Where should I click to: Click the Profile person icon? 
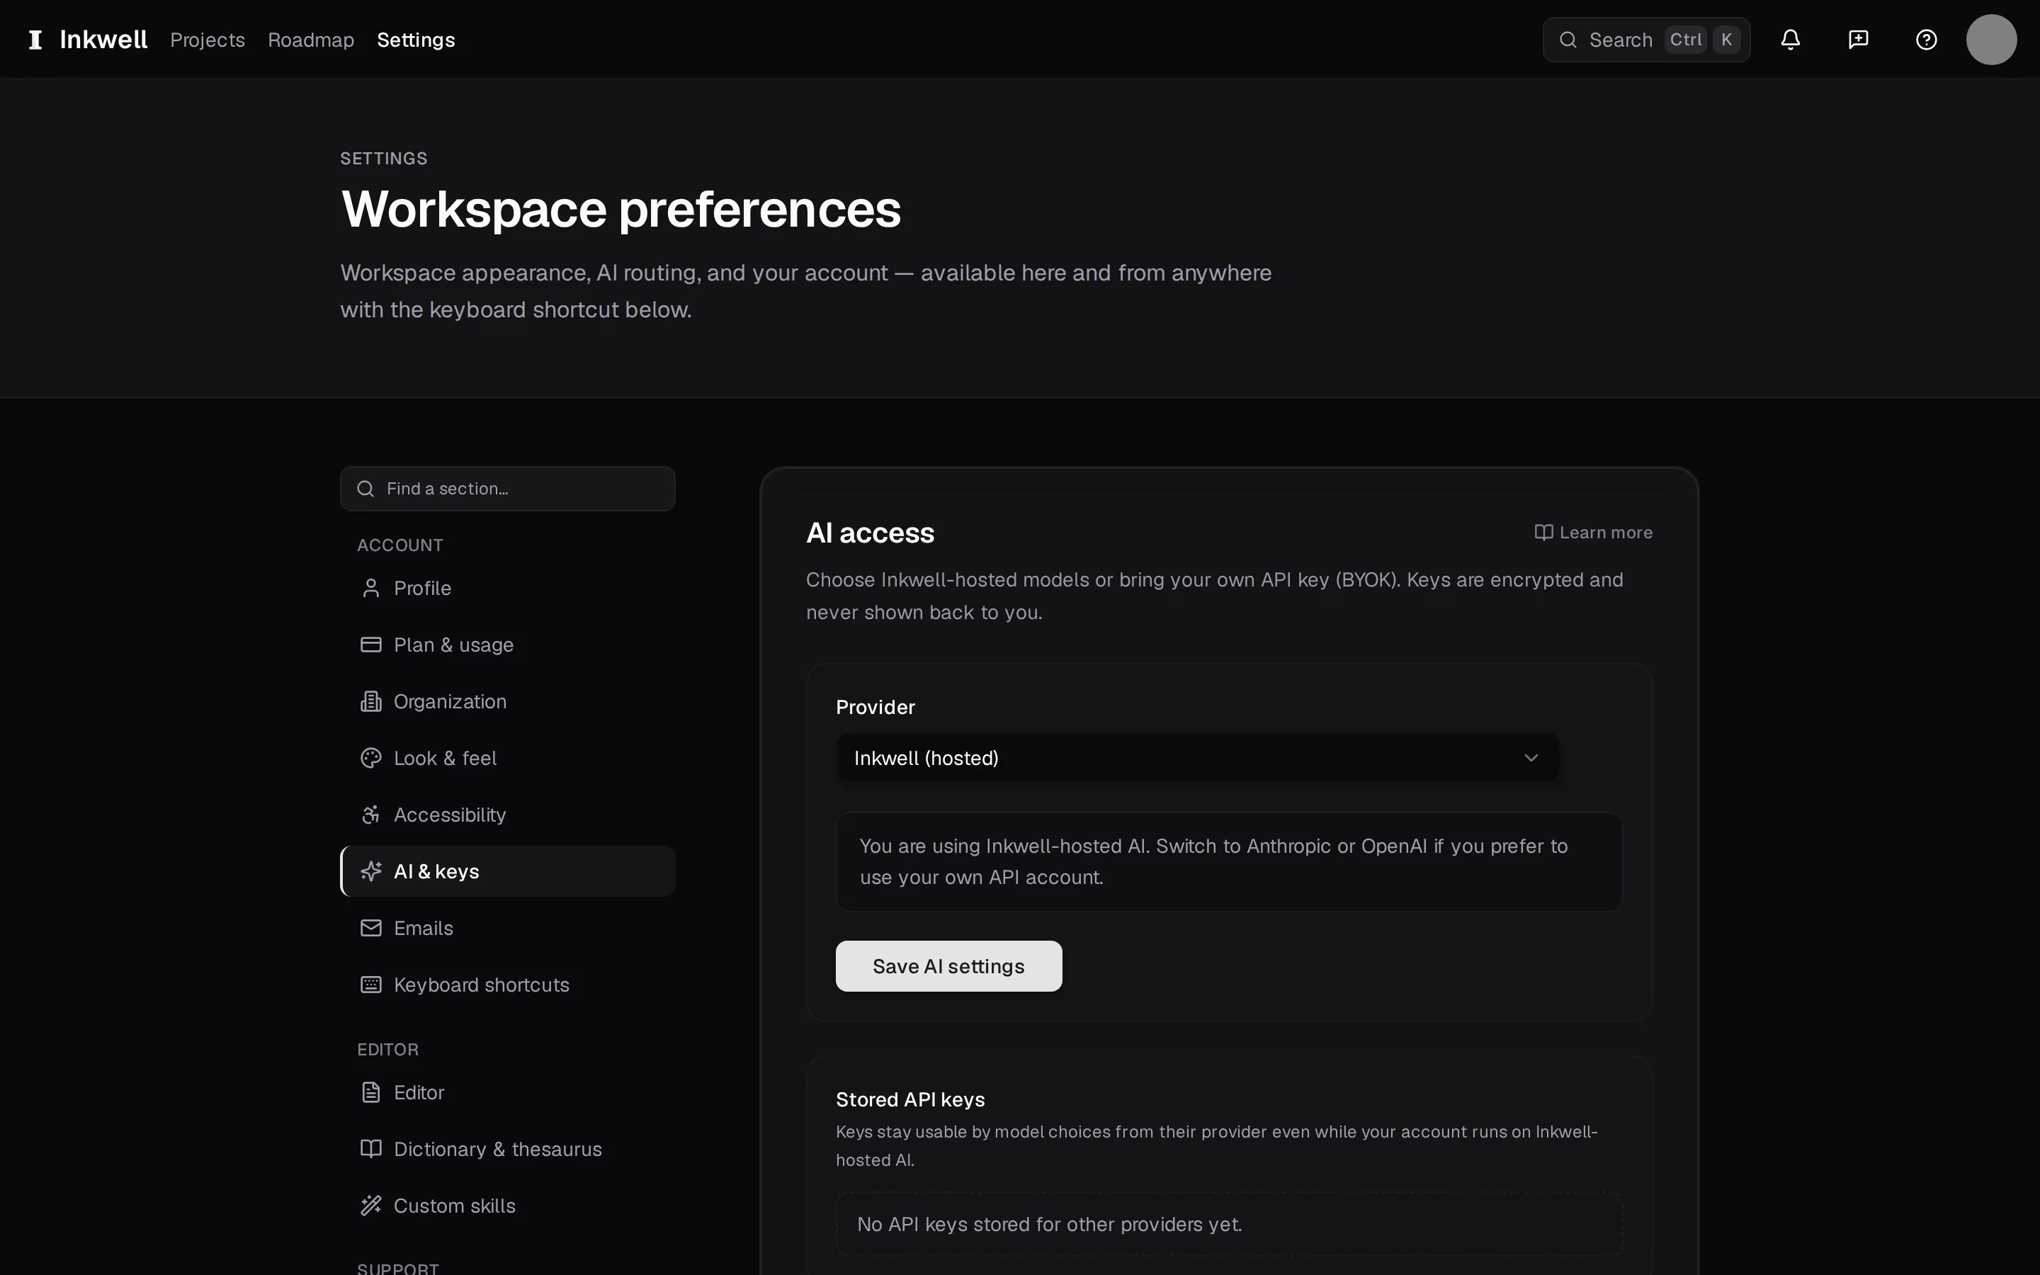click(x=371, y=588)
